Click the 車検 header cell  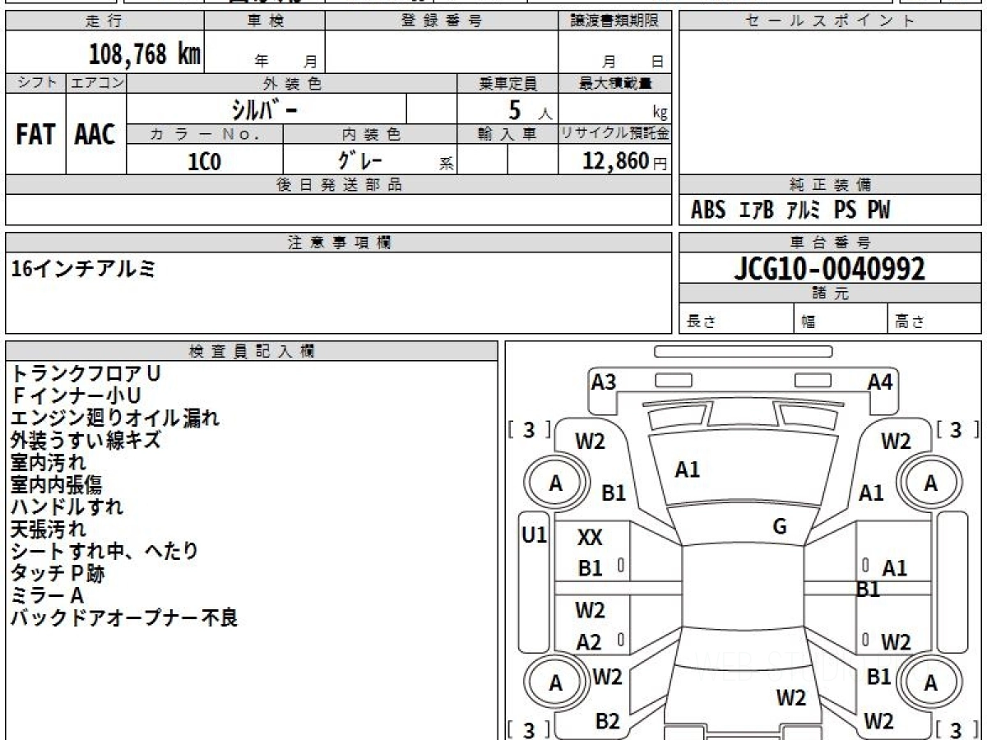265,21
